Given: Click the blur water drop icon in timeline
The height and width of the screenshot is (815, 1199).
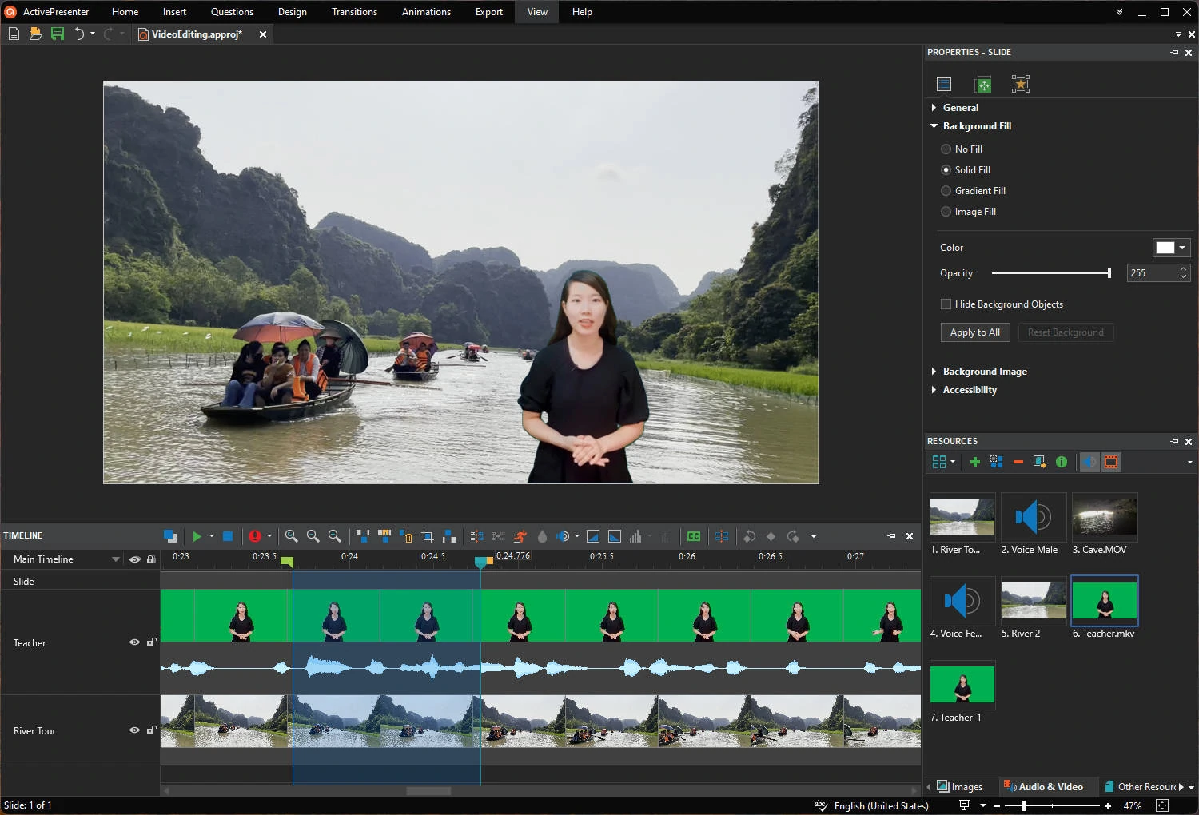Looking at the screenshot, I should 542,536.
